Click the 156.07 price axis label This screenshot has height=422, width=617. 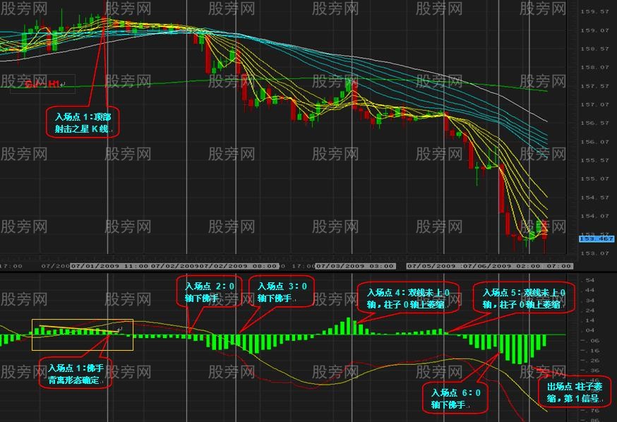coord(594,142)
